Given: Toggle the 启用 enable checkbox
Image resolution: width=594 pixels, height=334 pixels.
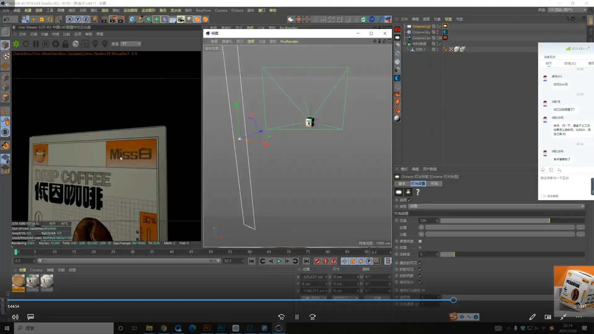Looking at the screenshot, I should point(410,200).
